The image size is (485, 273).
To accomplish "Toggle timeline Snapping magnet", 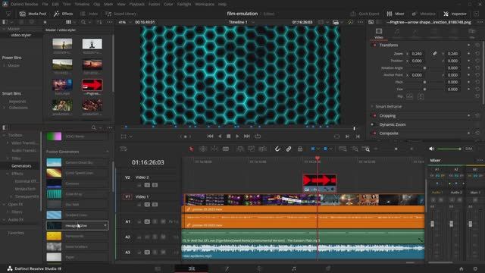I will 277,149.
